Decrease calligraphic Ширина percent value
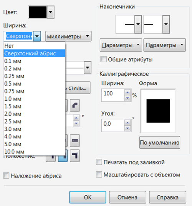Image resolution: width=192 pixels, height=206 pixels. pyautogui.click(x=127, y=98)
